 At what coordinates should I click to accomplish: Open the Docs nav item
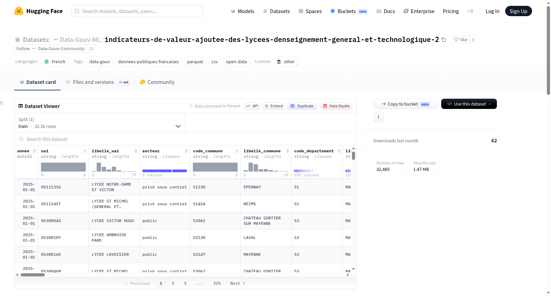[x=386, y=11]
